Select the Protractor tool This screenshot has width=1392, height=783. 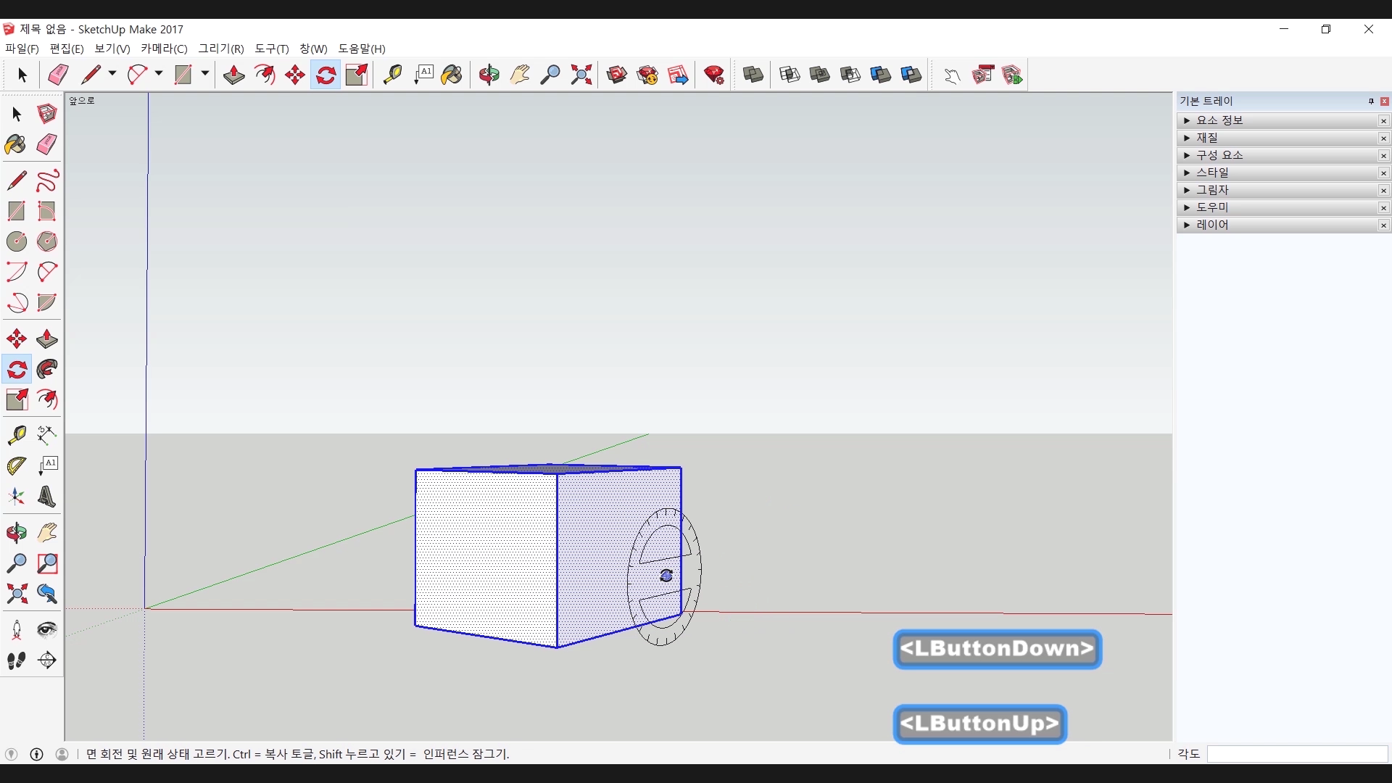click(16, 465)
